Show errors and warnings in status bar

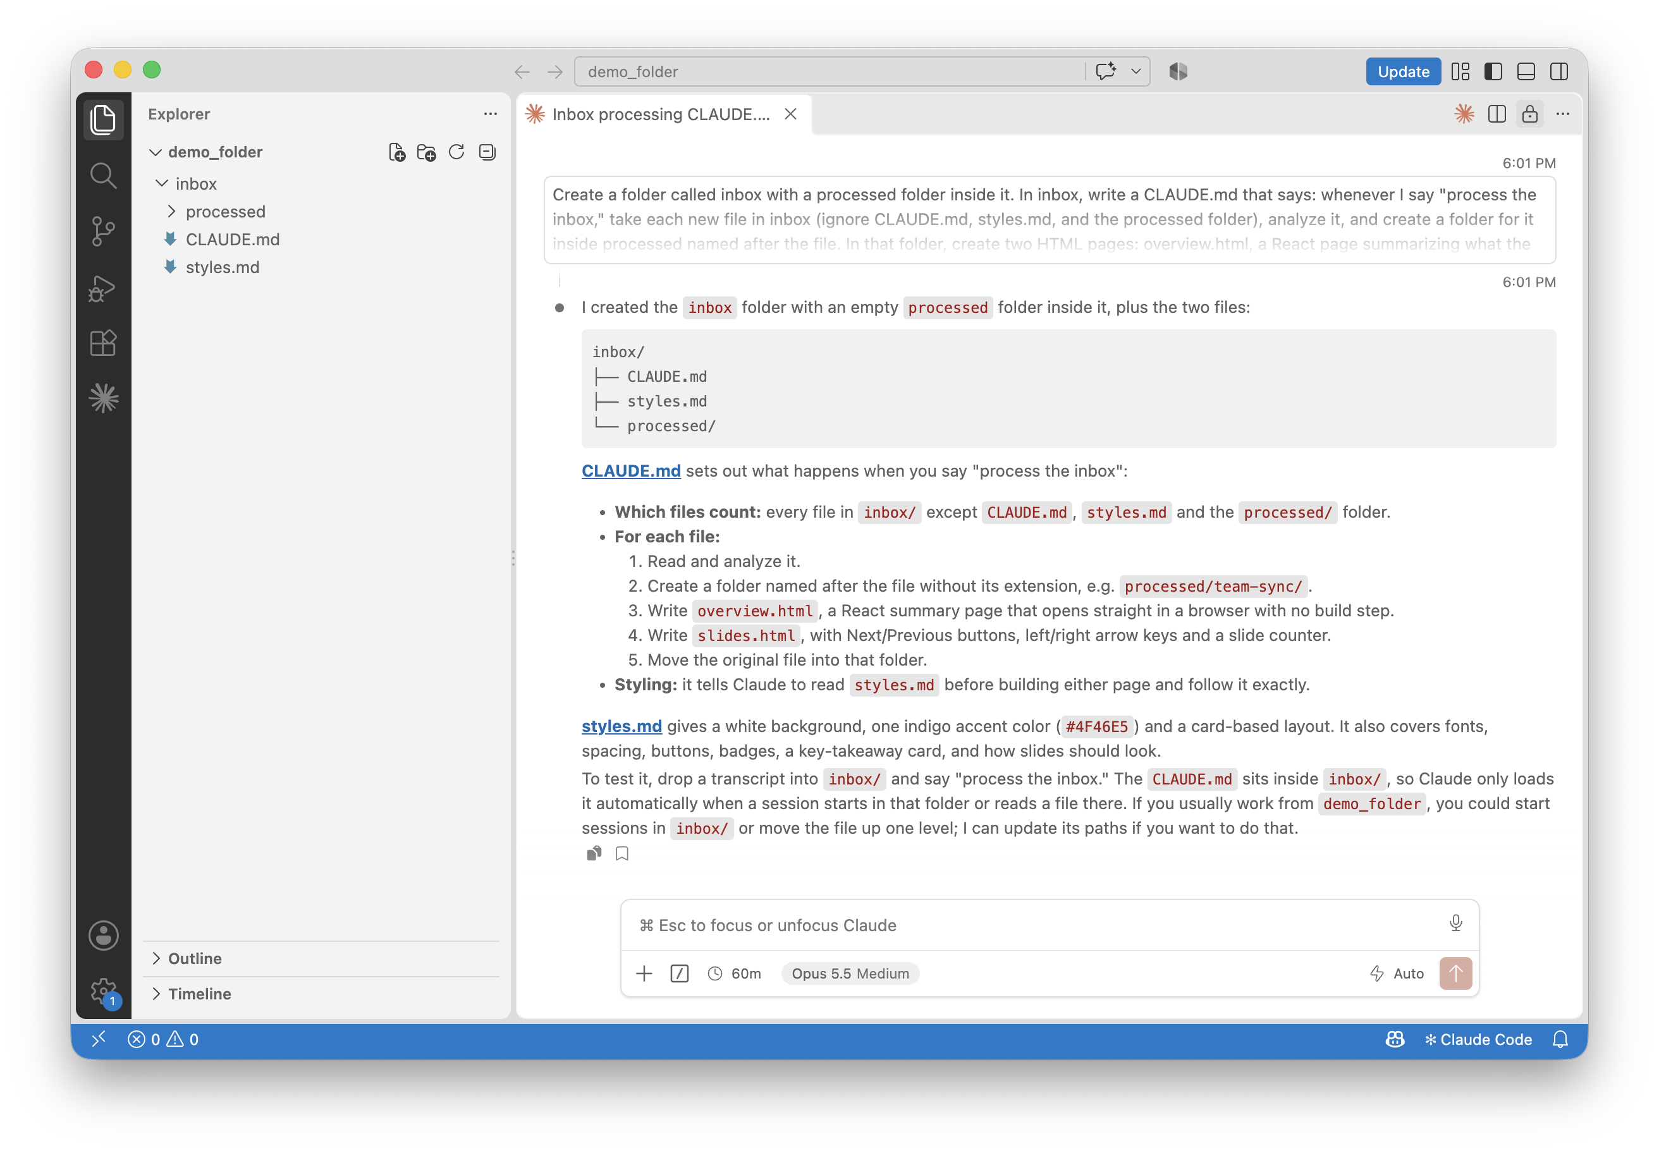click(x=163, y=1039)
